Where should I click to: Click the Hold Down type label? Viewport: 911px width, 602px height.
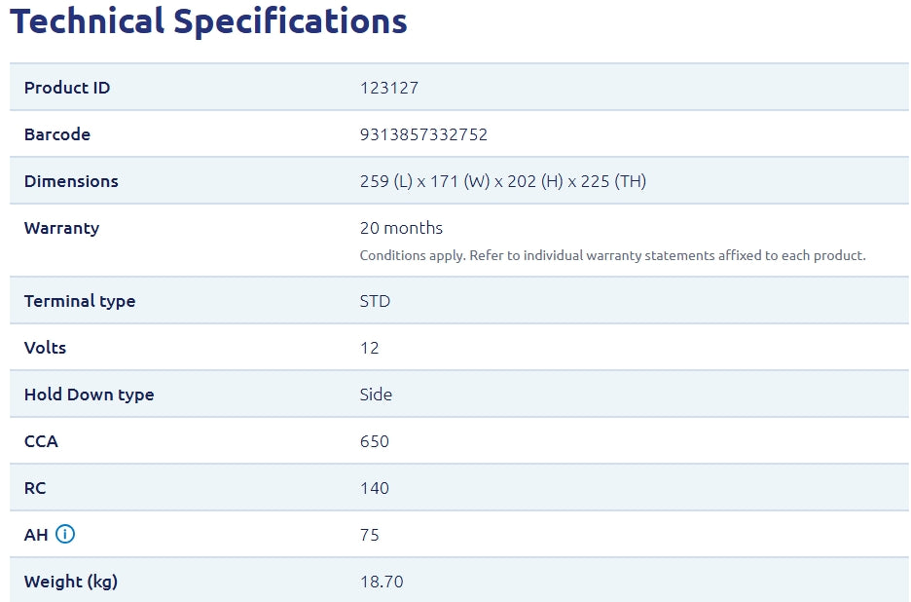tap(89, 395)
